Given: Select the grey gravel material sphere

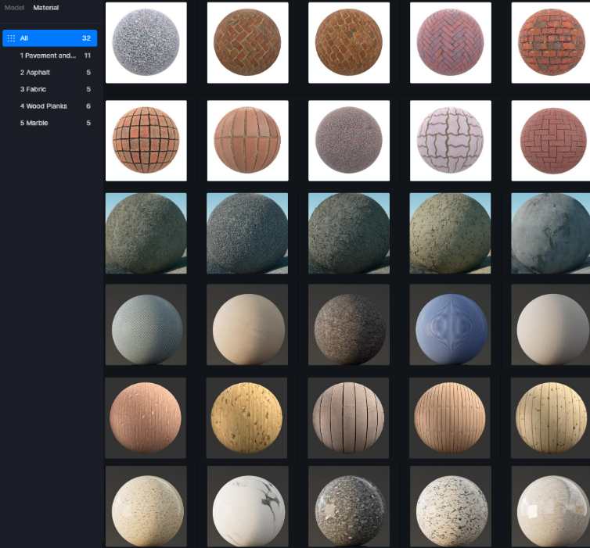Looking at the screenshot, I should 146,43.
